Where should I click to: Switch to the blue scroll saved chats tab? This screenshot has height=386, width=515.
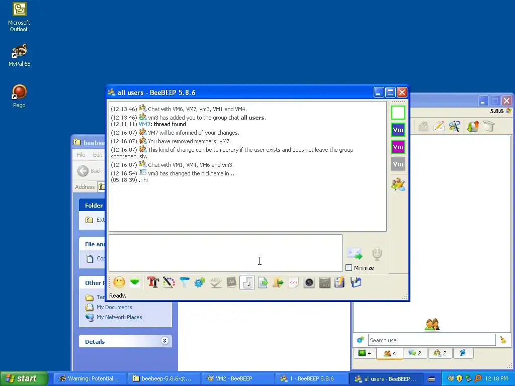[463, 353]
